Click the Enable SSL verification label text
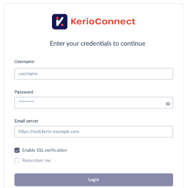This screenshot has height=188, width=188. pyautogui.click(x=44, y=150)
